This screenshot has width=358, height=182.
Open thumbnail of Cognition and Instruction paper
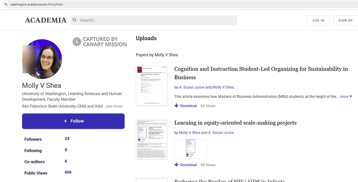pos(152,86)
